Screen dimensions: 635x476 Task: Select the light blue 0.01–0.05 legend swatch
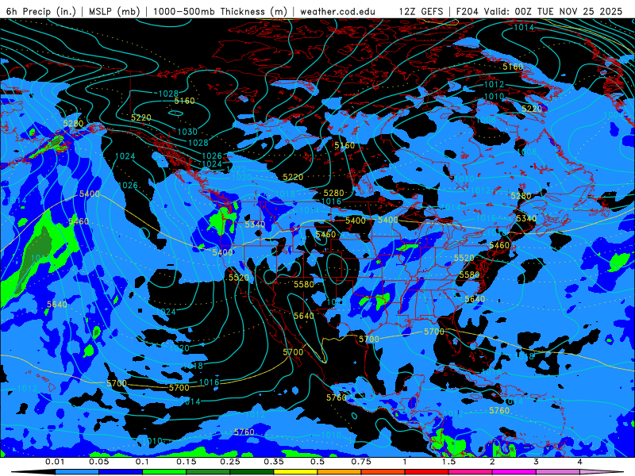77,472
